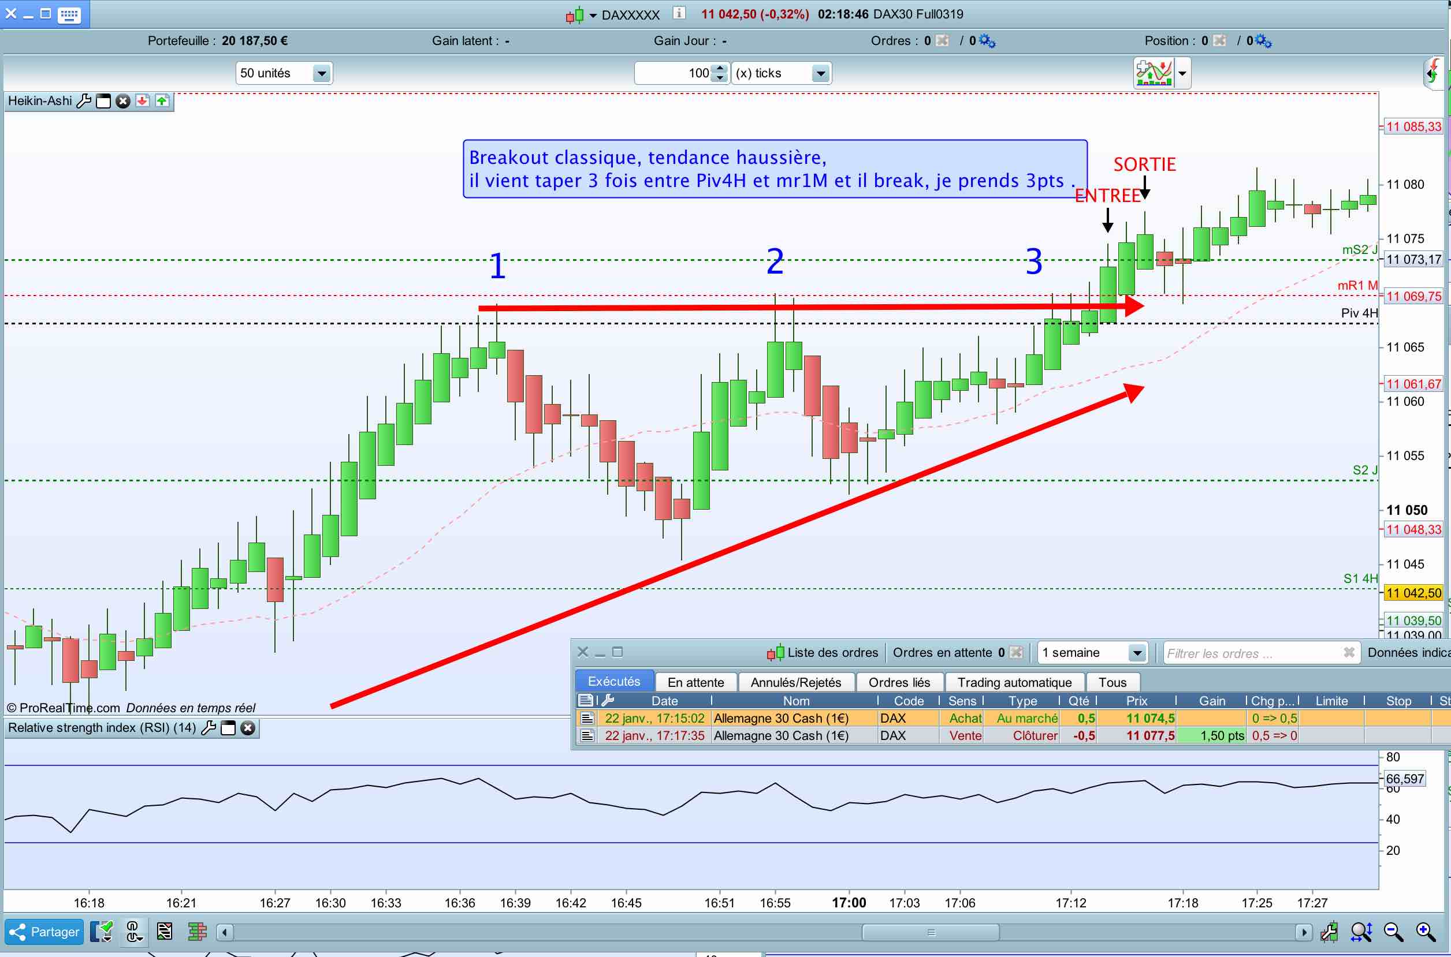Switch to the En attente tab

pos(695,682)
